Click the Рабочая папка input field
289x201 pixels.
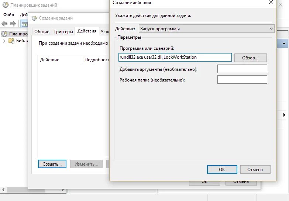242,79
